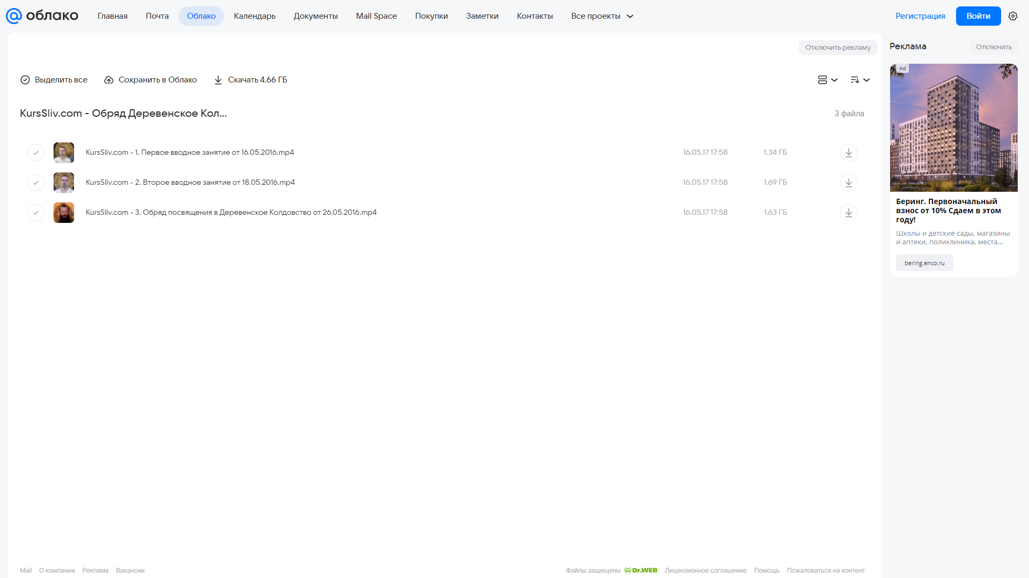Check the third file's selection circle
This screenshot has height=578, width=1029.
click(x=36, y=213)
